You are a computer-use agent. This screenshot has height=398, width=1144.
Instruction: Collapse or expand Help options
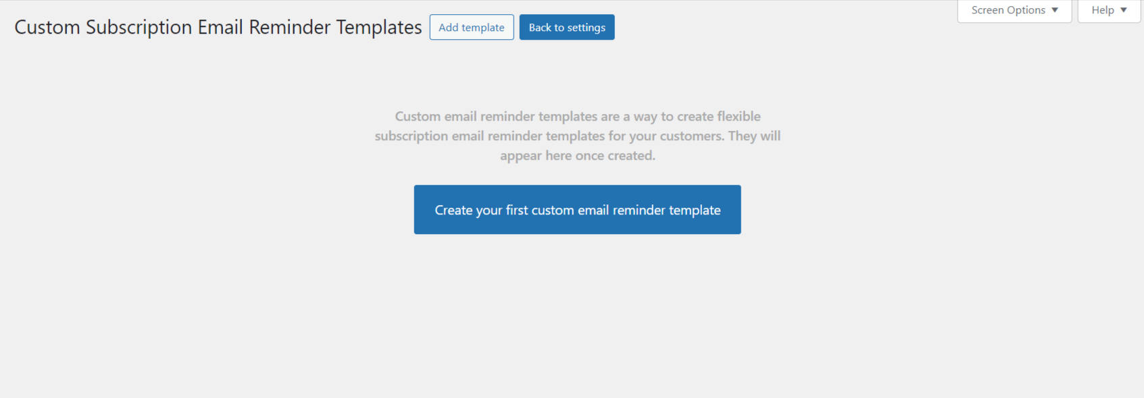click(x=1108, y=10)
